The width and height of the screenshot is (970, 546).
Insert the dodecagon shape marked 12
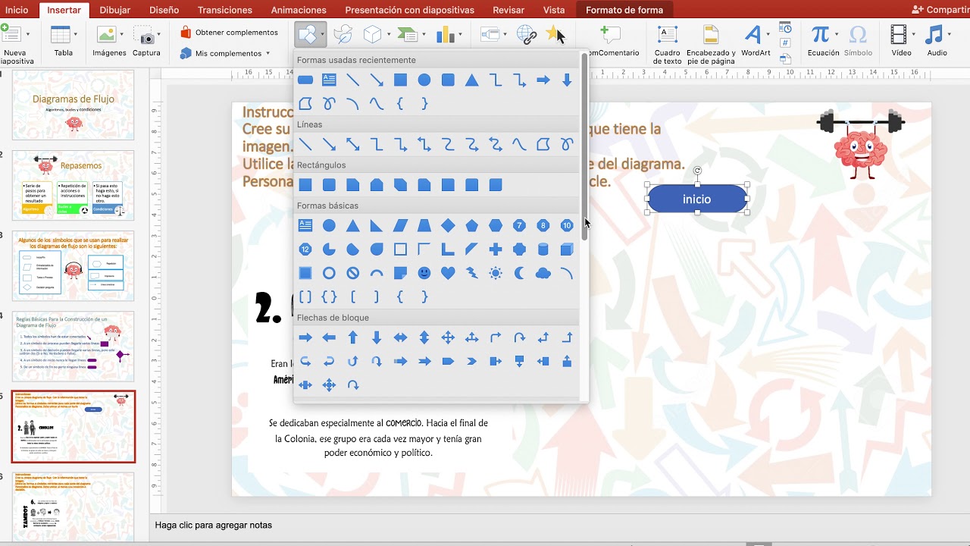tap(305, 249)
